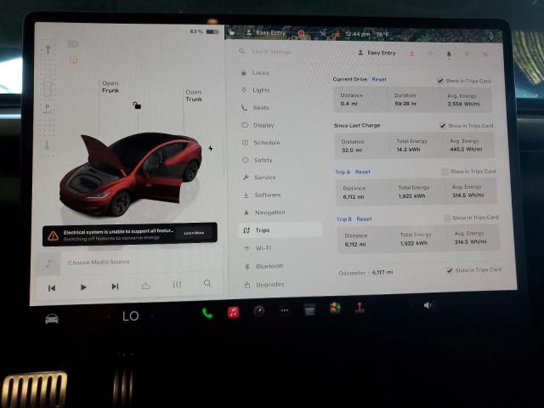Image resolution: width=544 pixels, height=408 pixels.
Task: Tap the software download icon in settings header
Action: (411, 54)
